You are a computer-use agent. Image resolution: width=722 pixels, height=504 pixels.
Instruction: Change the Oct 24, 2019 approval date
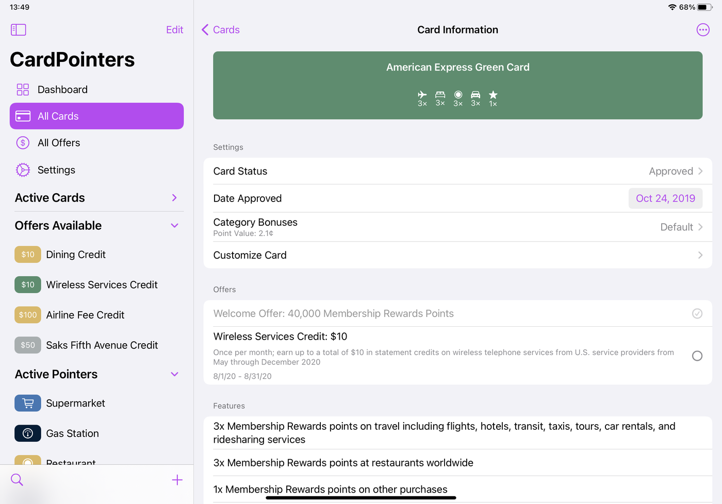click(x=665, y=198)
